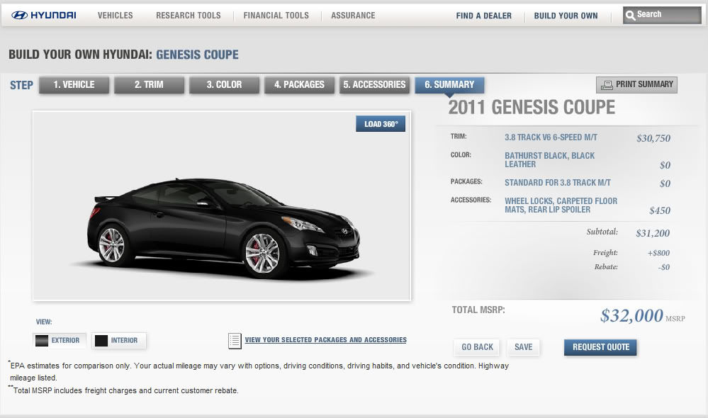
Task: Click the printer icon on Print Summary
Action: [x=607, y=85]
